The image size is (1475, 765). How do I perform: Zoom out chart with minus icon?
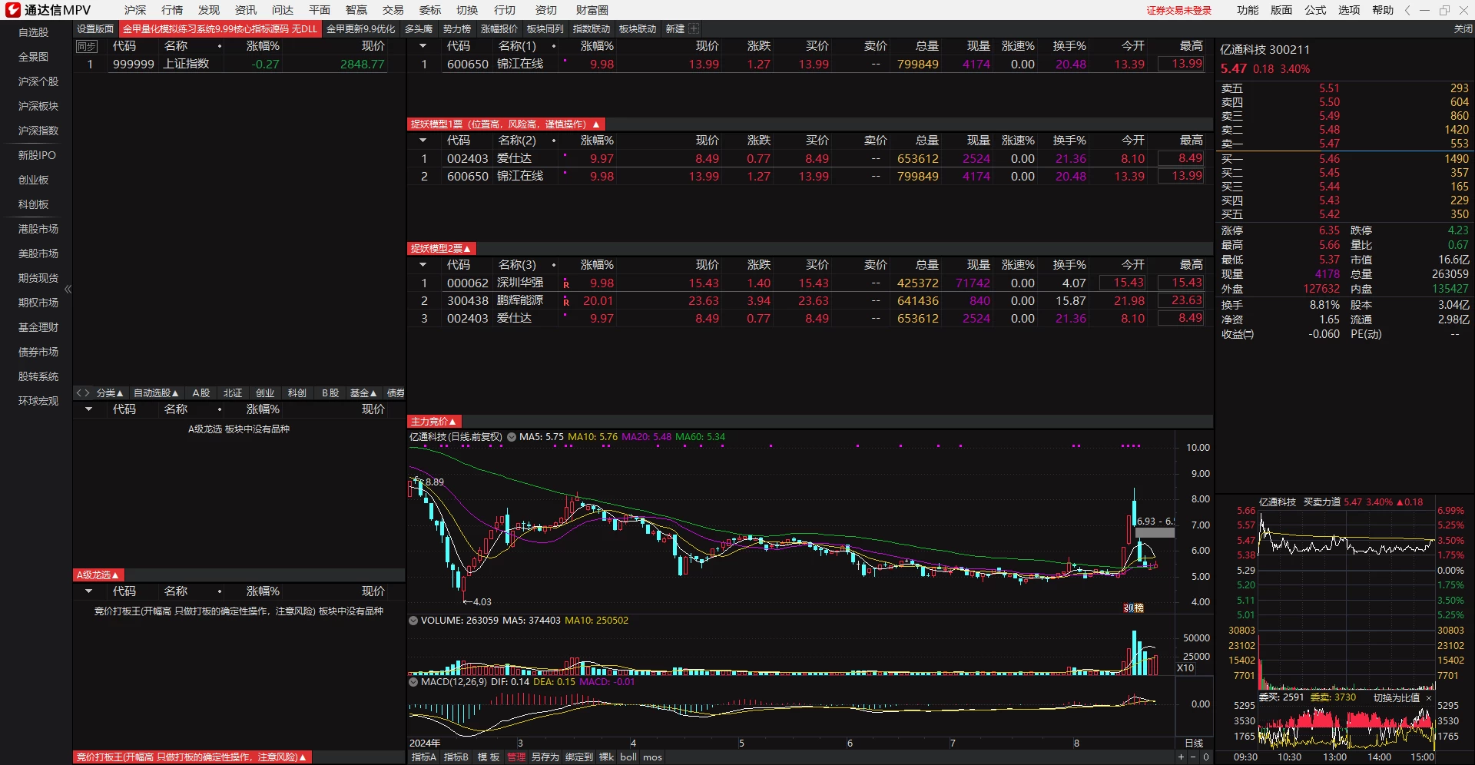pyautogui.click(x=1193, y=757)
